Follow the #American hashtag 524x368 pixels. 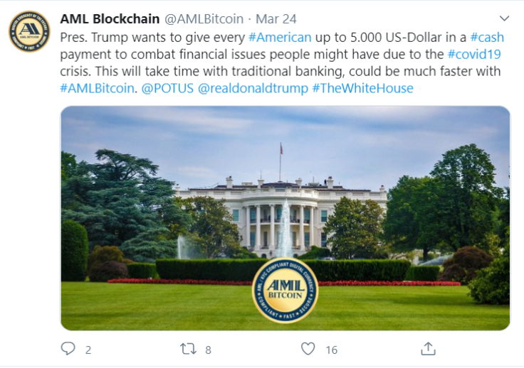point(280,38)
